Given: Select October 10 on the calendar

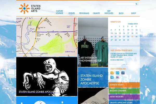Looking at the screenshot, I should (128, 30).
